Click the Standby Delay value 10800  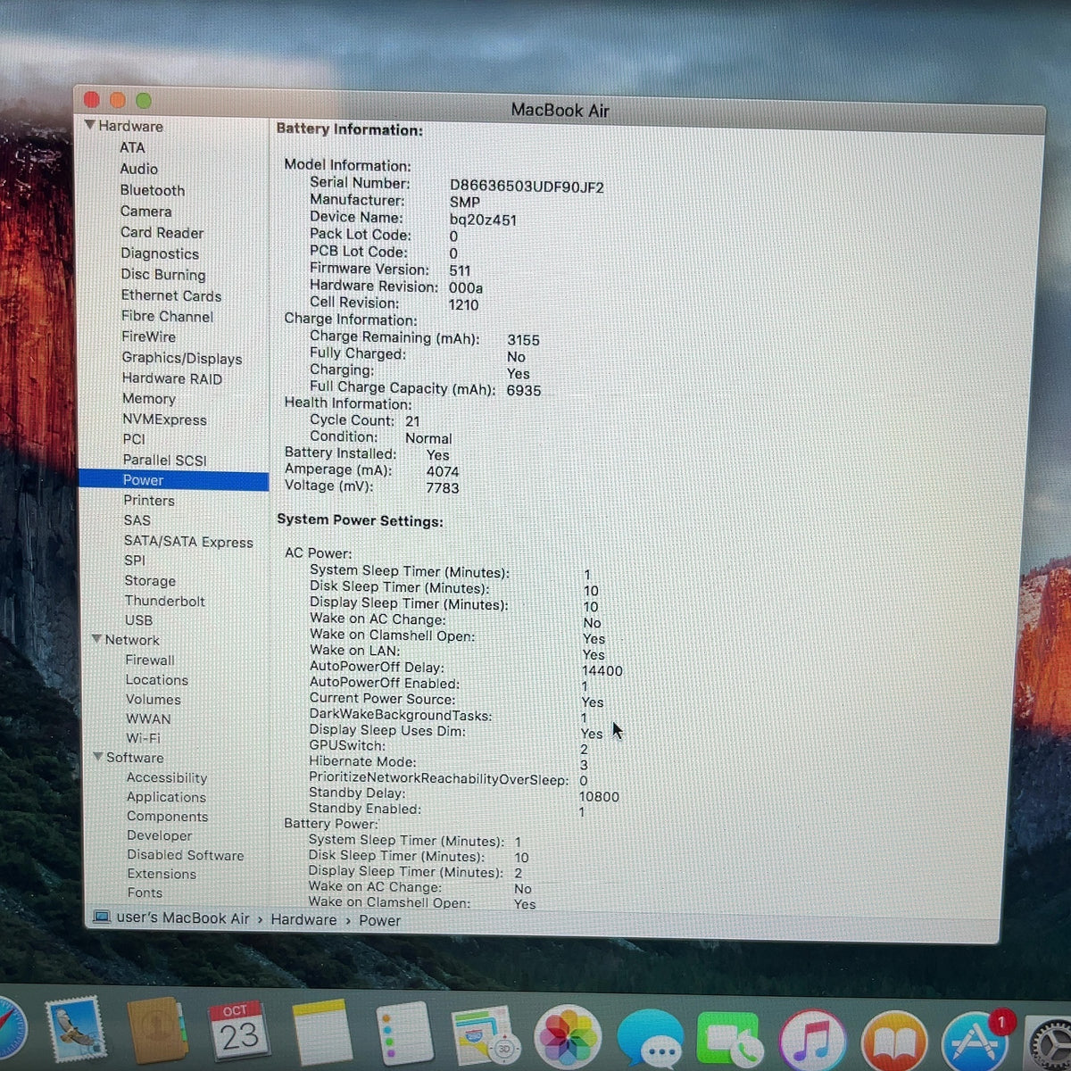tap(599, 796)
